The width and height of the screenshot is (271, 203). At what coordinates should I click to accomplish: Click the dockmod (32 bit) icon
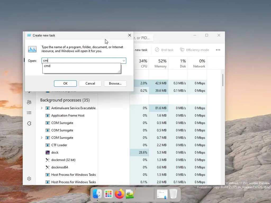(x=48, y=160)
